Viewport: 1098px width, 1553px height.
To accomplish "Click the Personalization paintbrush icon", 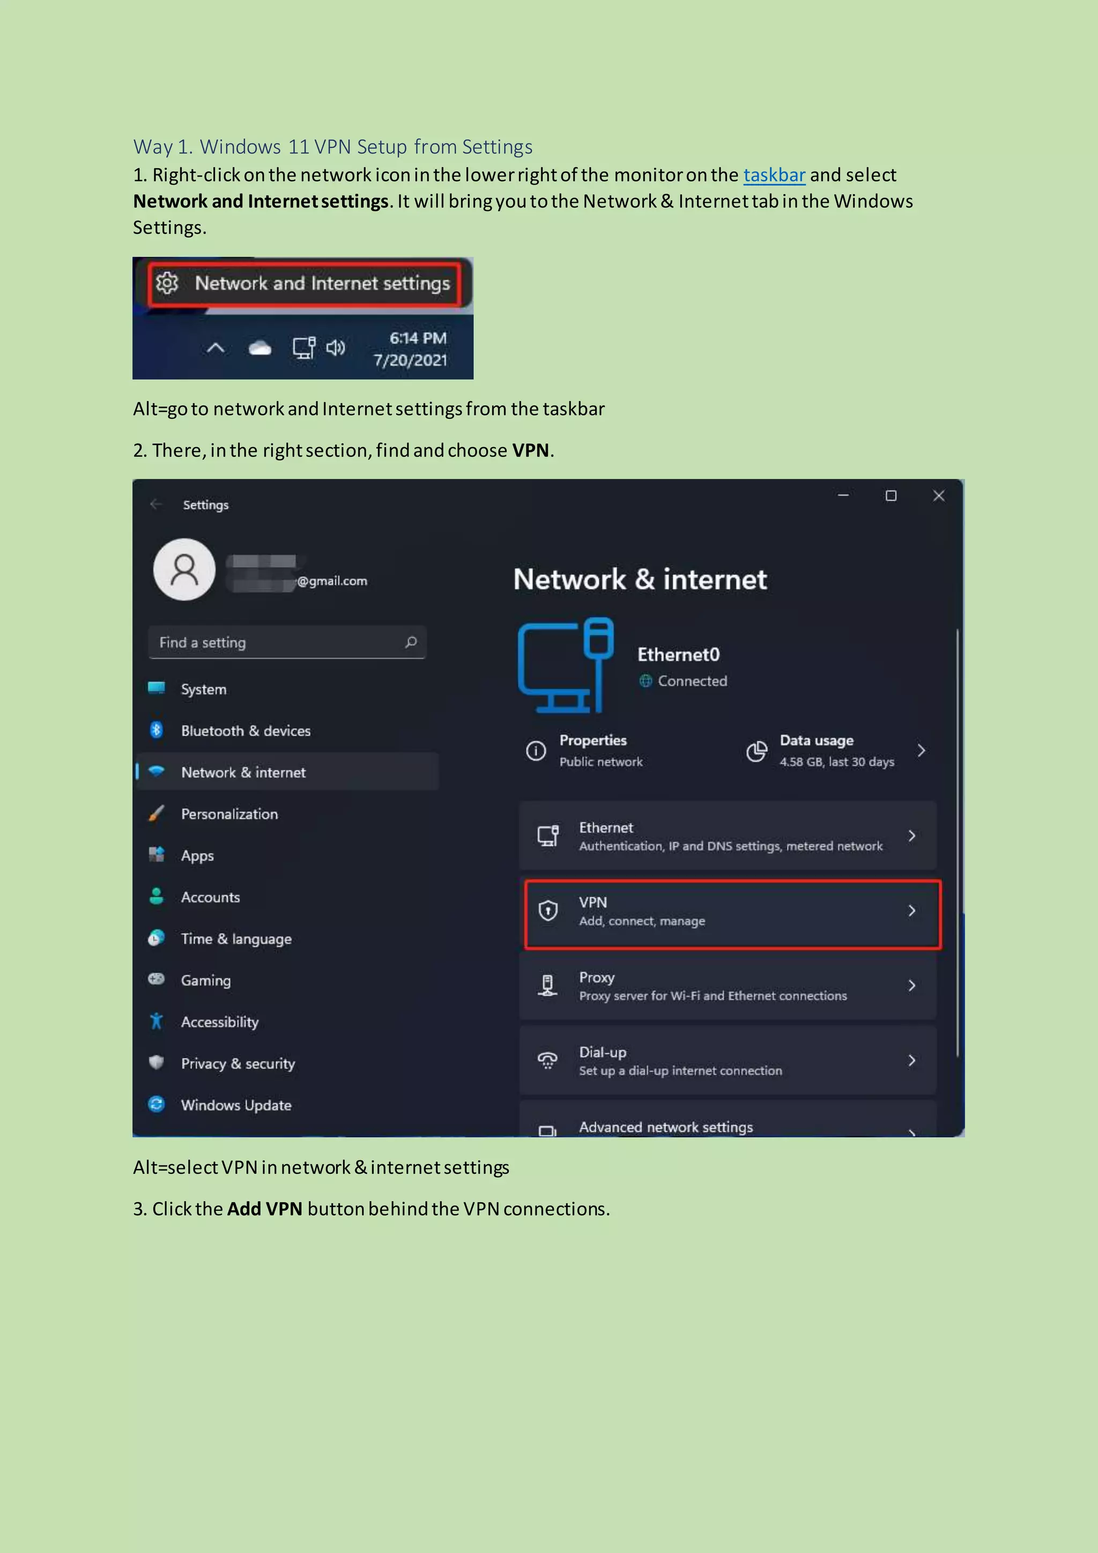I will (156, 812).
